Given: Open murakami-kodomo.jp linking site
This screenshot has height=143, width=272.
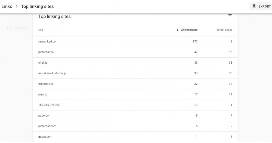Looking at the screenshot, I should (52, 73).
